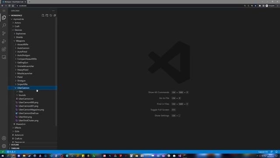Click the feedback icon in status bar
This screenshot has height=158, width=280.
point(272,152)
